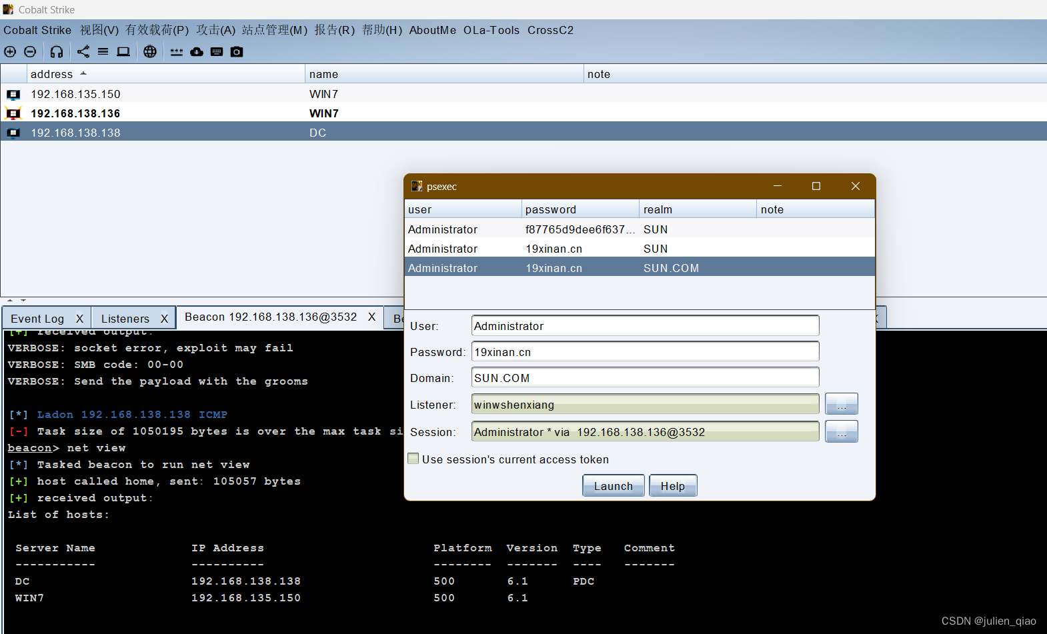Select target row 192.168.138.138 DC
Viewport: 1047px width, 634px height.
tap(523, 133)
